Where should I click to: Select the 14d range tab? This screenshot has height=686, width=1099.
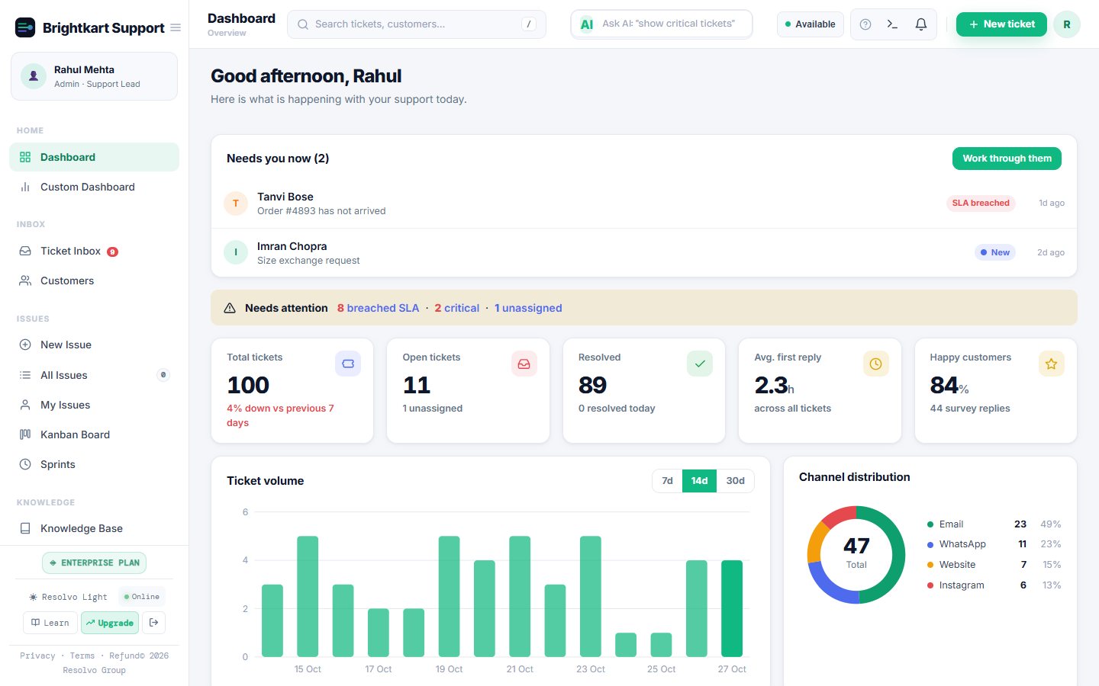coord(699,481)
